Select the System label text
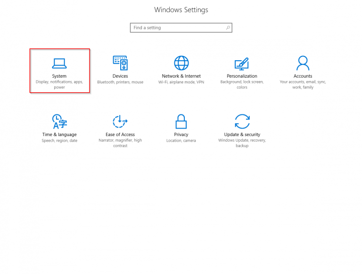Screen dimensions: 362x274 [59, 76]
